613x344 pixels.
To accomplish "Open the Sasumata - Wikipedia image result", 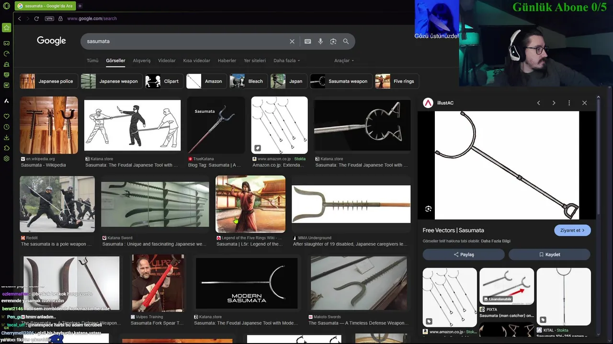I will [49, 125].
